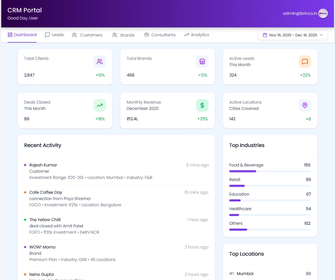
Task: Click the Active Locations map pin icon
Action: (305, 105)
